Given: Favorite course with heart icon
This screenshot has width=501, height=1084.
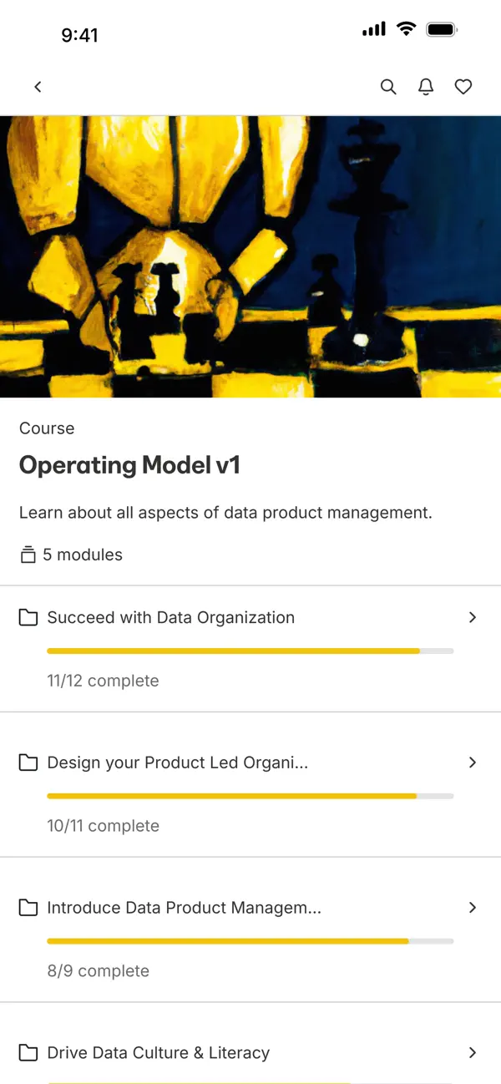Looking at the screenshot, I should coord(463,87).
